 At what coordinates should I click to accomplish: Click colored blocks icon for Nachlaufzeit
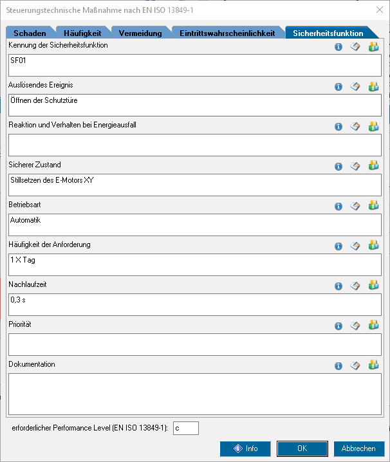373,286
